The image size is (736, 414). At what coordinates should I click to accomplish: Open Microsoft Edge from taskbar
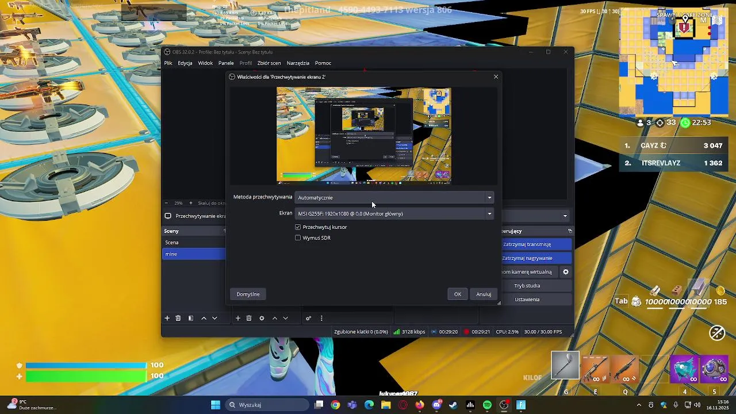369,405
